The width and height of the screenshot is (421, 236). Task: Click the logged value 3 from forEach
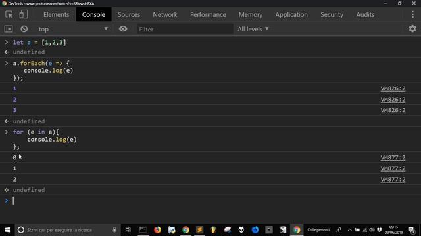point(14,110)
